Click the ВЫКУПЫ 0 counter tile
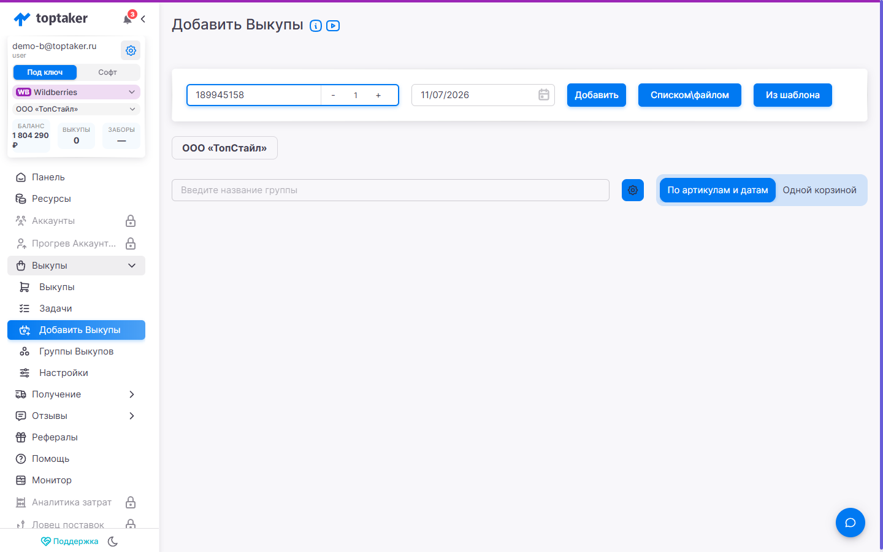The width and height of the screenshot is (883, 552). [76, 136]
